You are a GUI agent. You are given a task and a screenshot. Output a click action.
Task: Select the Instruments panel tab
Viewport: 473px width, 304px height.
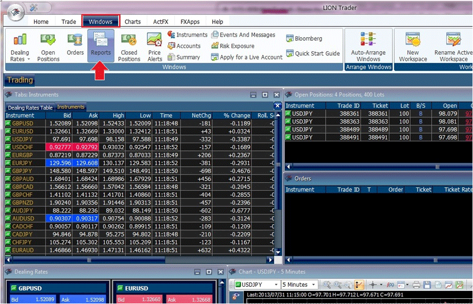(71, 107)
